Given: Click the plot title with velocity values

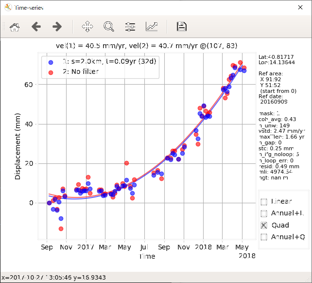Looking at the screenshot, I should coord(147,46).
